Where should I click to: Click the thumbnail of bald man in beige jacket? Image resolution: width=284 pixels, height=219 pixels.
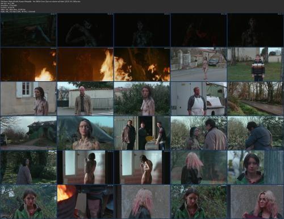(85, 99)
